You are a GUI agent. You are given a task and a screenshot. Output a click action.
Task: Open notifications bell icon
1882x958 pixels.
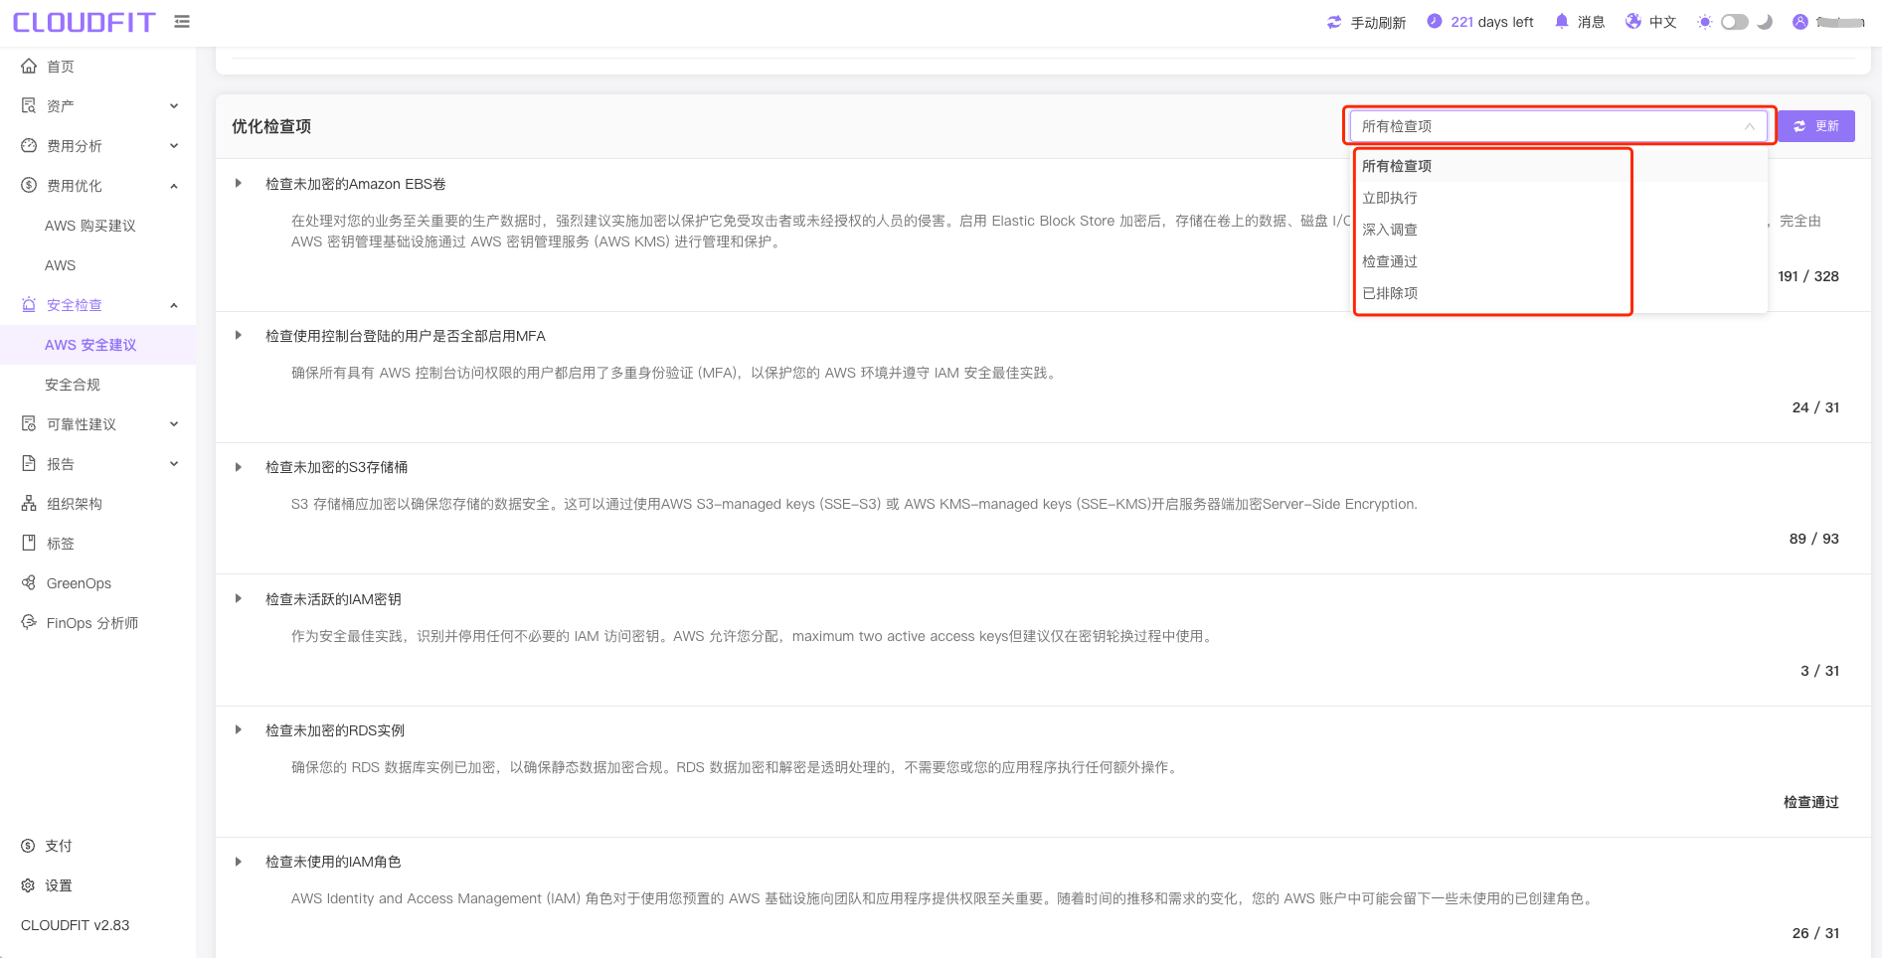click(x=1561, y=21)
